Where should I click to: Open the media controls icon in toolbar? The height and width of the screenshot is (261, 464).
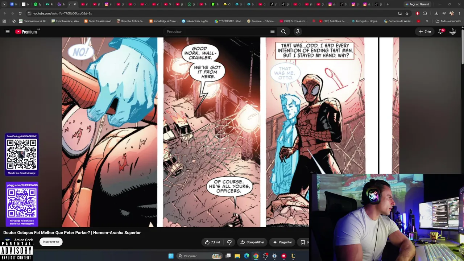(x=444, y=13)
